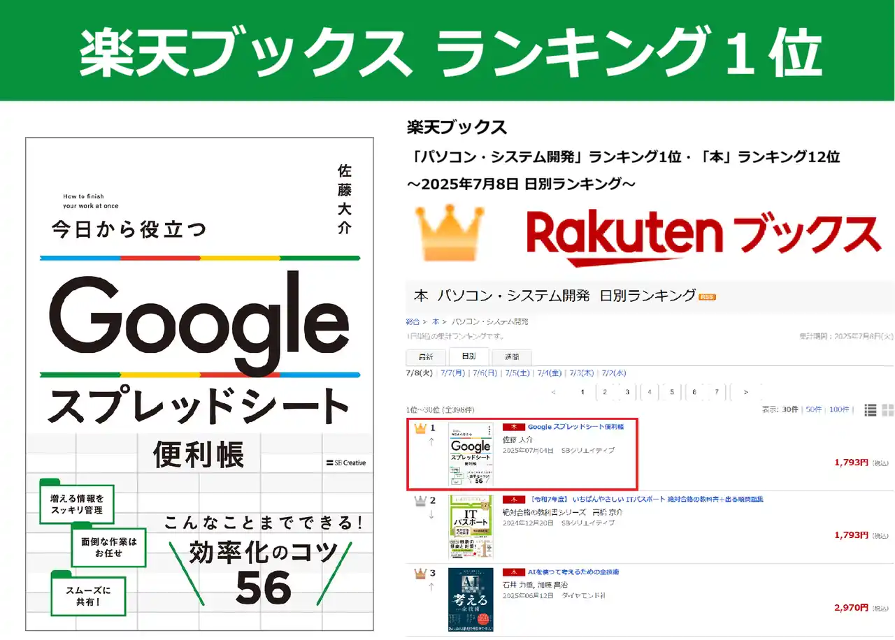
Task: Click the 2025年06月12日 release date
Action: click(528, 596)
